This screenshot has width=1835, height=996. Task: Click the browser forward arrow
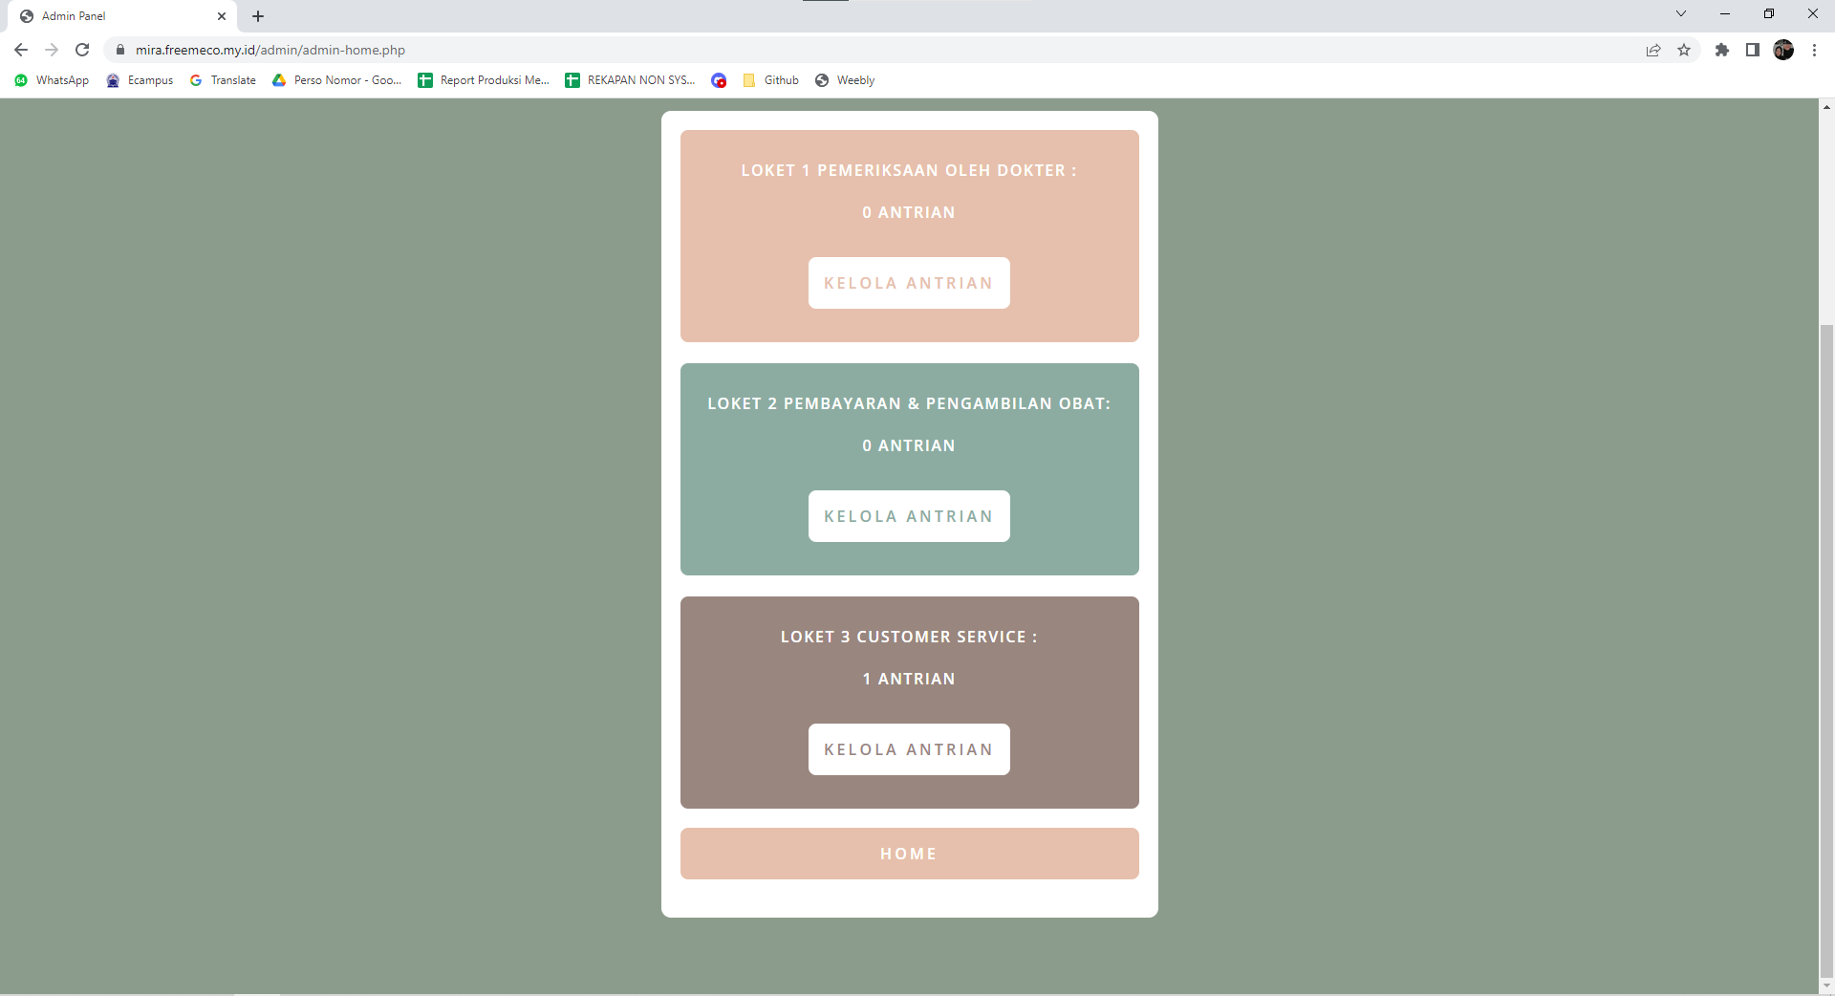click(52, 50)
